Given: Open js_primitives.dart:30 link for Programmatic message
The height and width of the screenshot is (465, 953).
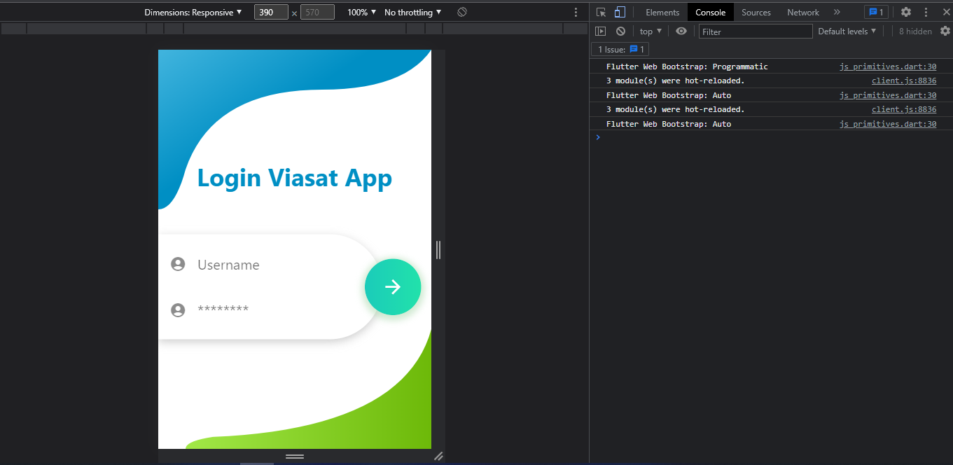Looking at the screenshot, I should click(888, 67).
